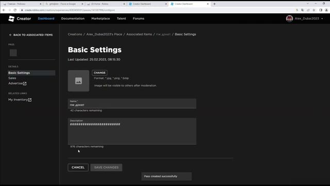Image resolution: width=330 pixels, height=186 pixels.
Task: Focus the Name input field
Action: [x=132, y=103]
